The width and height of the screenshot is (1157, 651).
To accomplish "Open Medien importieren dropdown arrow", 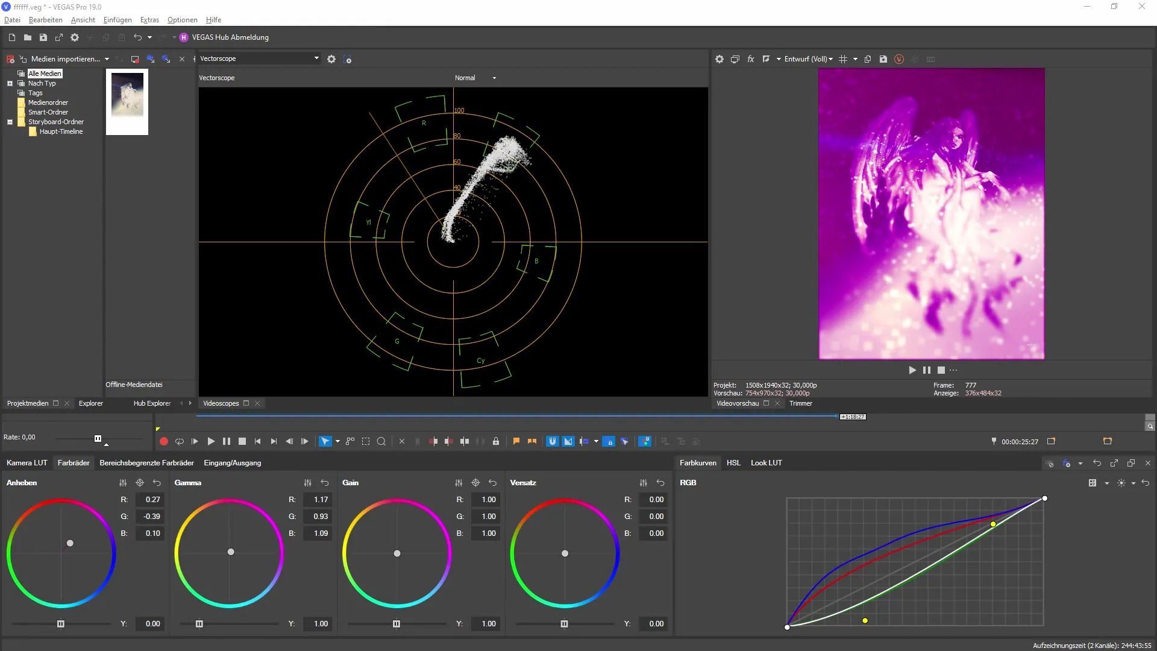I will coord(107,59).
